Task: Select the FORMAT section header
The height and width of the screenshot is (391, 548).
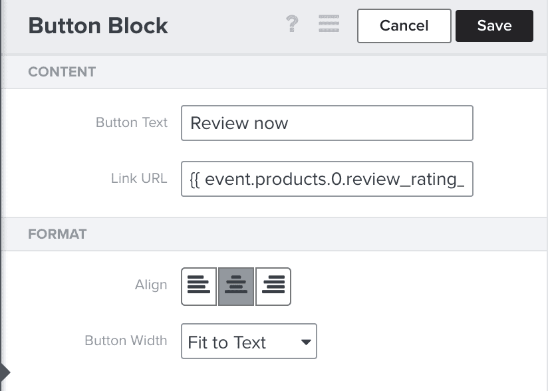Action: click(57, 234)
